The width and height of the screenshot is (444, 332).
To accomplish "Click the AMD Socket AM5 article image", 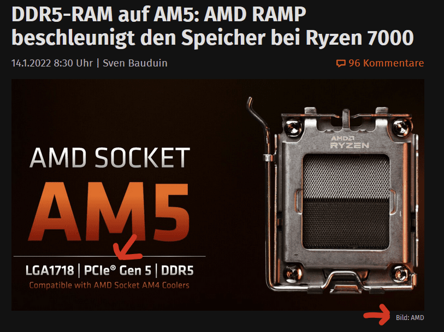I will pyautogui.click(x=218, y=195).
